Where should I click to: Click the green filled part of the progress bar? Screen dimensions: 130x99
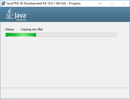(21, 35)
